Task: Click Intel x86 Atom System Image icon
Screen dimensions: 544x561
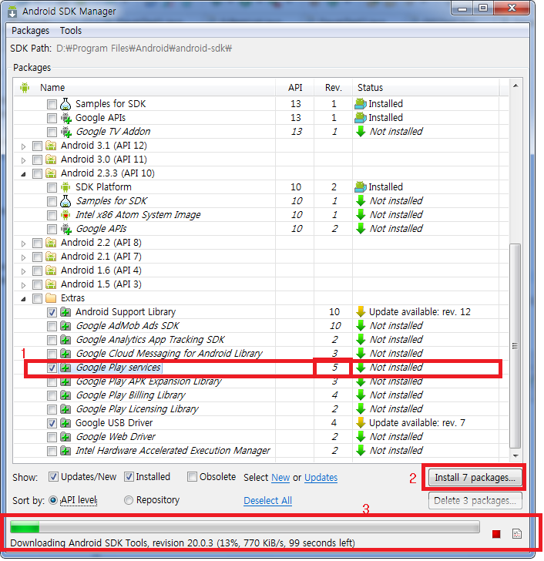Action: point(65,215)
